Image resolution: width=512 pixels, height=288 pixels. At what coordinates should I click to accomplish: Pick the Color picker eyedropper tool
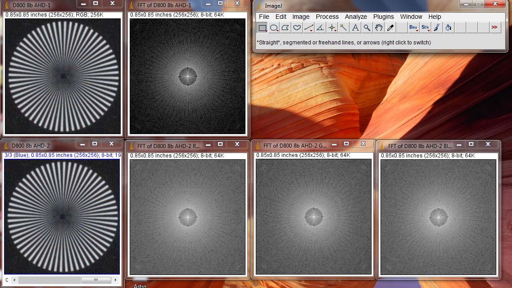point(390,28)
